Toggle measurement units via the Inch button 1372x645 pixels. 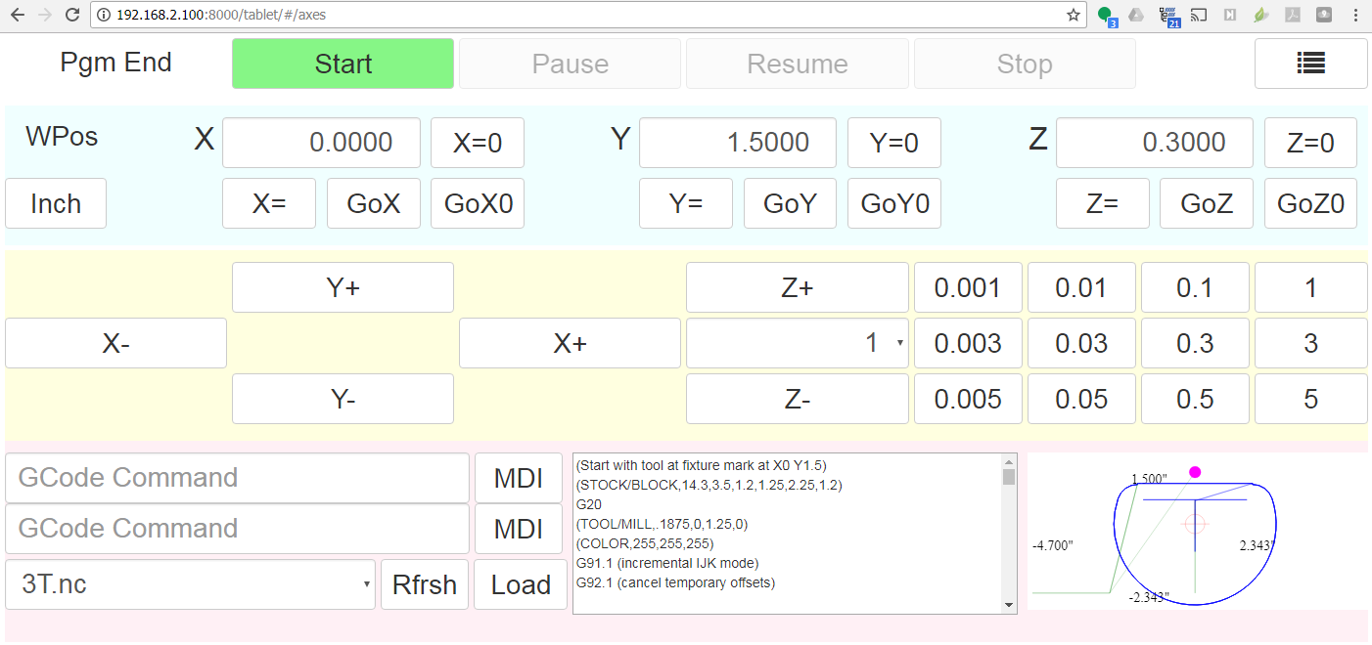point(55,203)
